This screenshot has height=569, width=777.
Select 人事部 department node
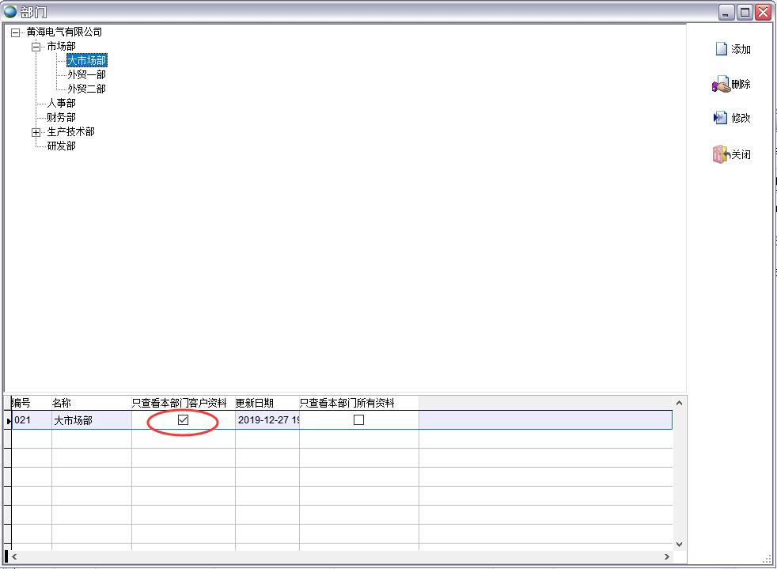click(x=61, y=103)
